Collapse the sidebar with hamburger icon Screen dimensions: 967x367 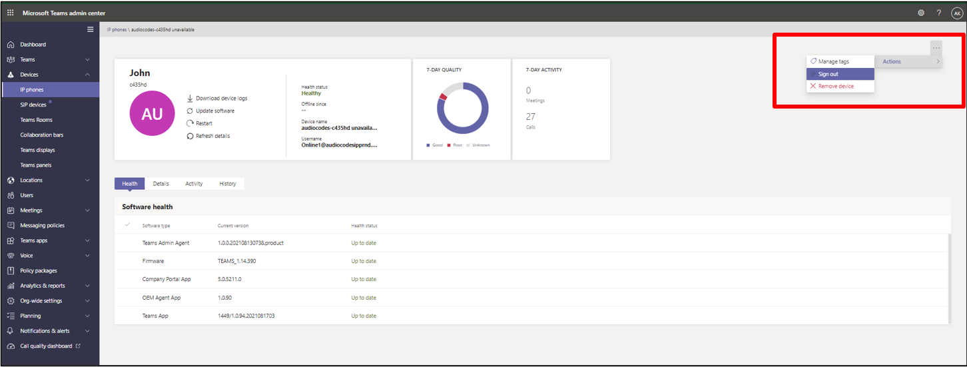91,29
